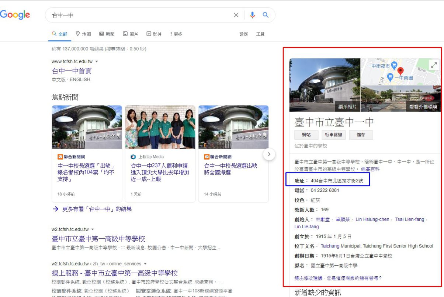Expand dropdown arrow next to online_services URL
This screenshot has width=444, height=297.
(145, 264)
